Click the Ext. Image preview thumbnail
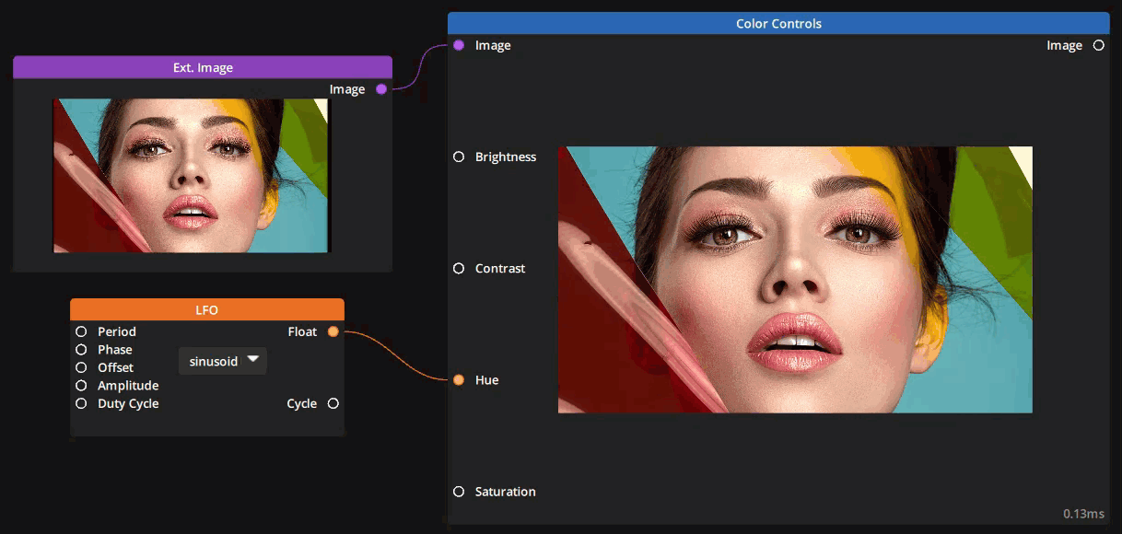This screenshot has width=1122, height=534. 191,175
